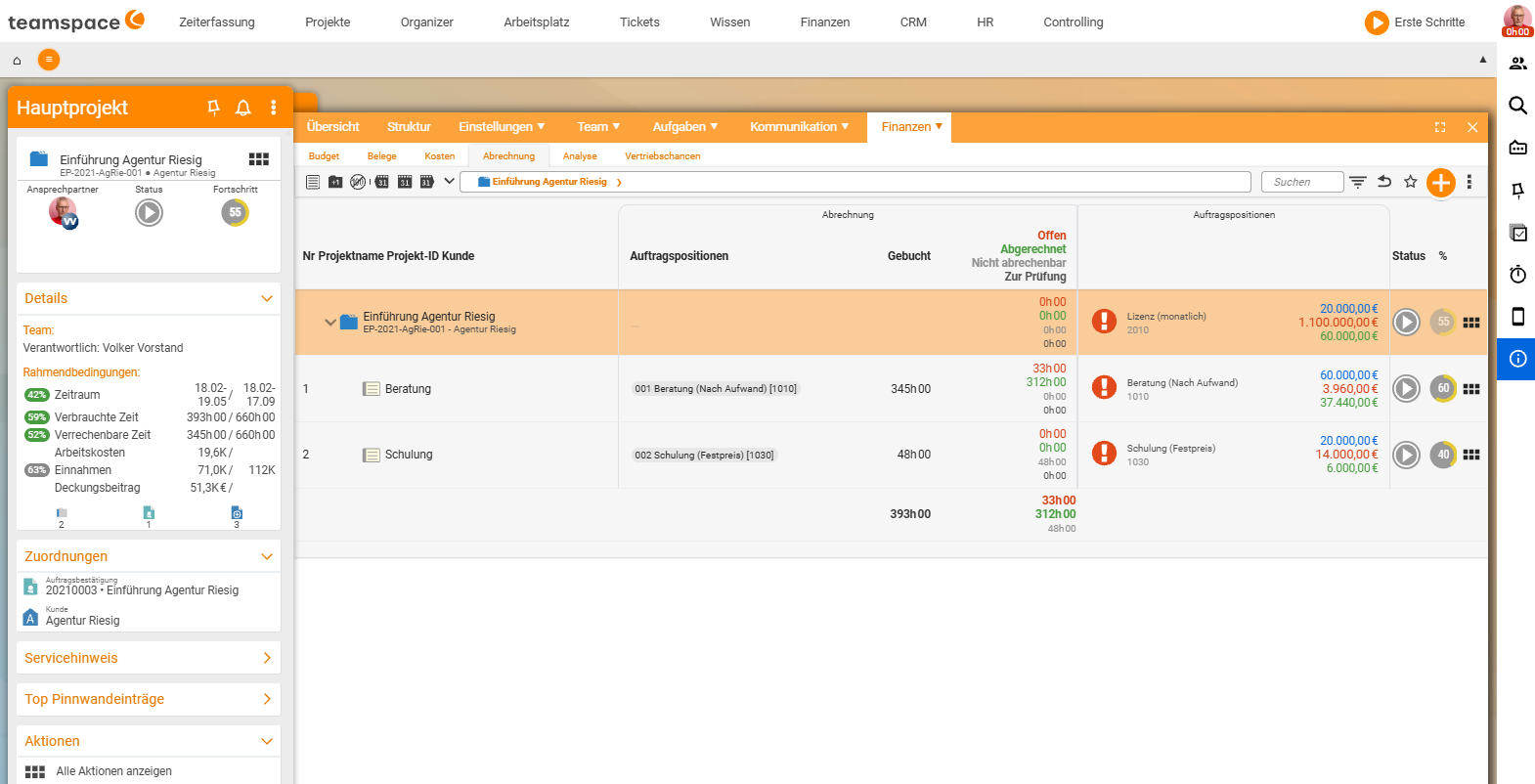The image size is (1535, 784).
Task: Click the add folder +1 icon
Action: (x=335, y=182)
